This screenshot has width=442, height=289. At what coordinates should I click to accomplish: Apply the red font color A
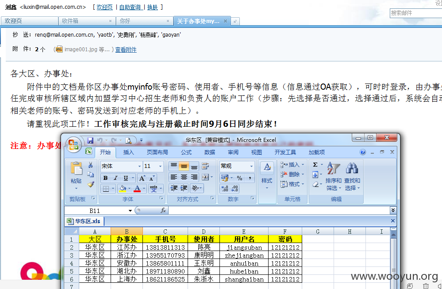137,188
